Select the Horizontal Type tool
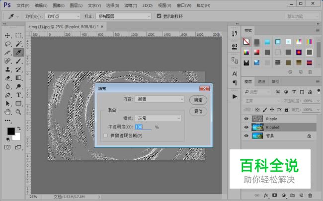 click(18, 95)
